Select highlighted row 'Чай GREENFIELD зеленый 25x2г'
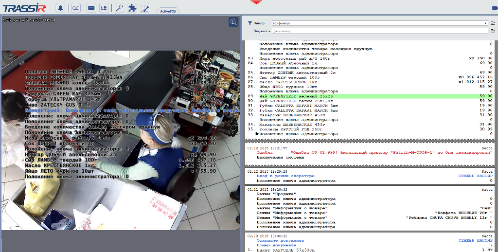This screenshot has height=252, width=498. (370, 96)
